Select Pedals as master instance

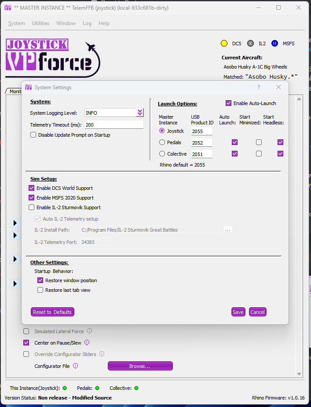tap(162, 142)
